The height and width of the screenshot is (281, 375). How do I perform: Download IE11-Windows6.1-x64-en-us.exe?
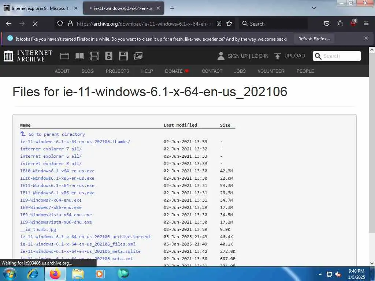(x=57, y=186)
